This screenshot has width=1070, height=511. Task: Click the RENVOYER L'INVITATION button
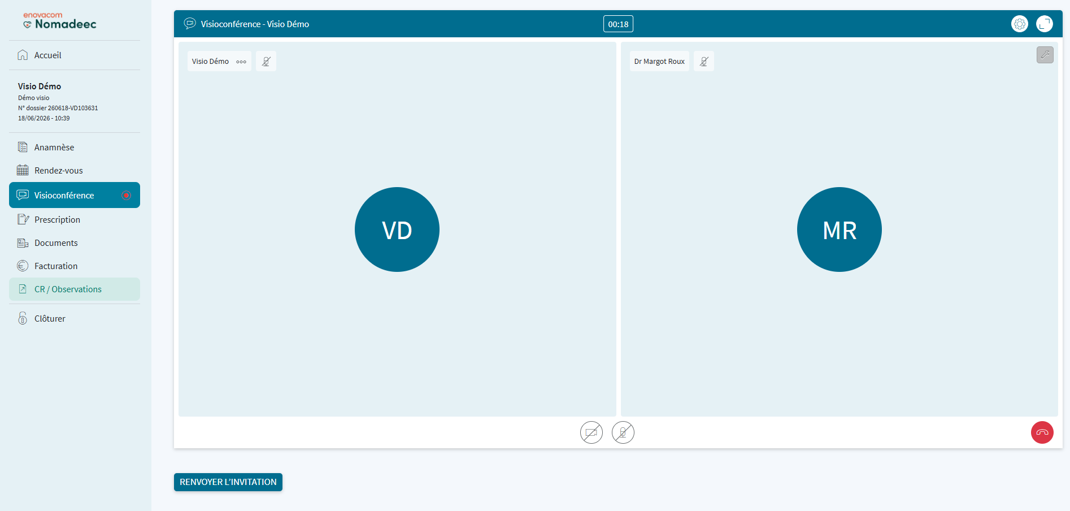coord(228,482)
